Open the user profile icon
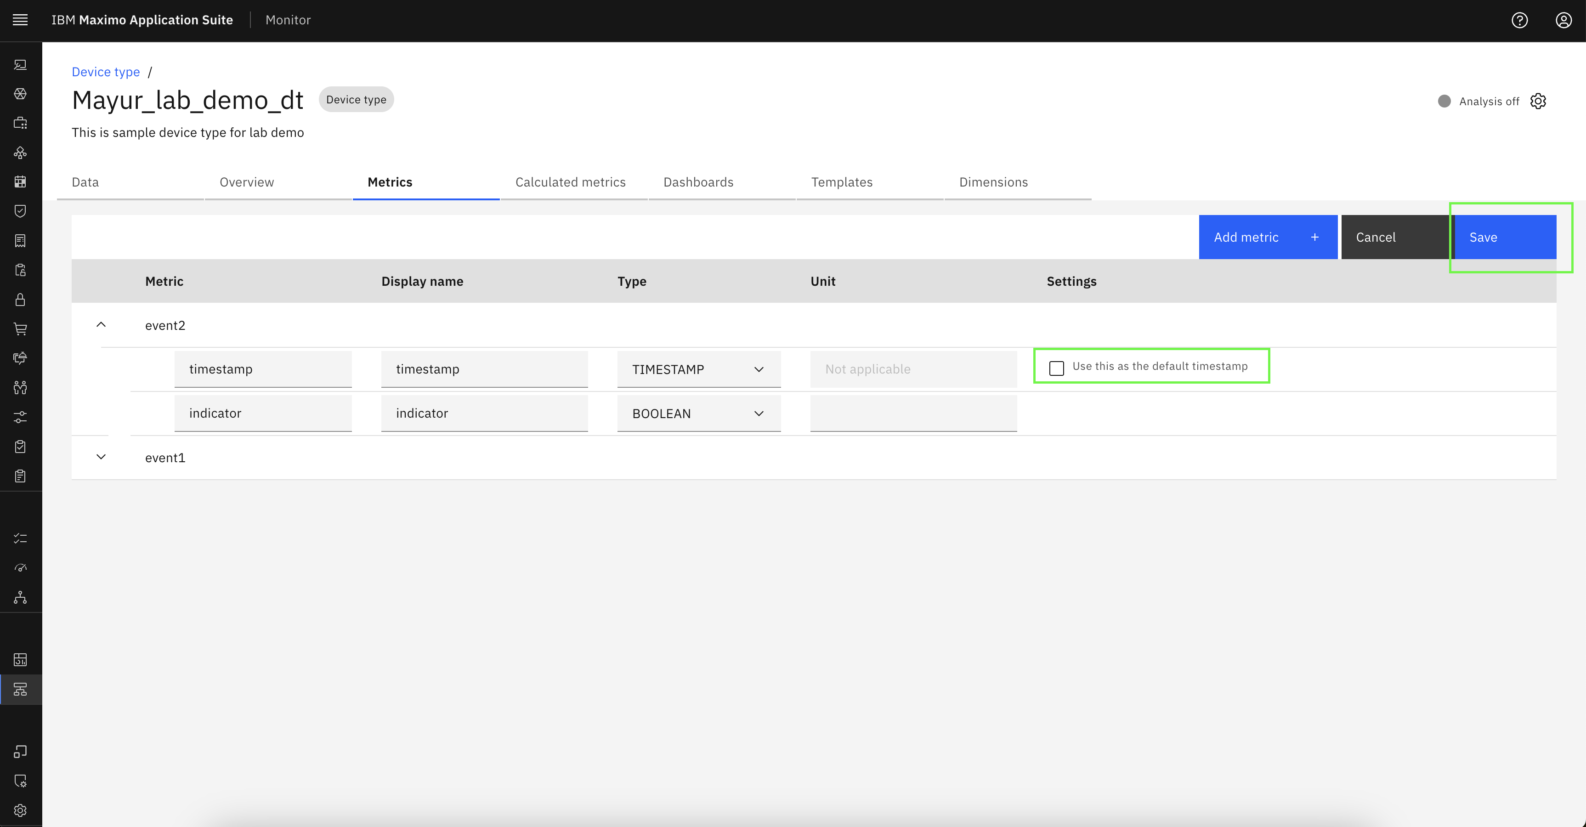The image size is (1586, 827). [x=1563, y=20]
